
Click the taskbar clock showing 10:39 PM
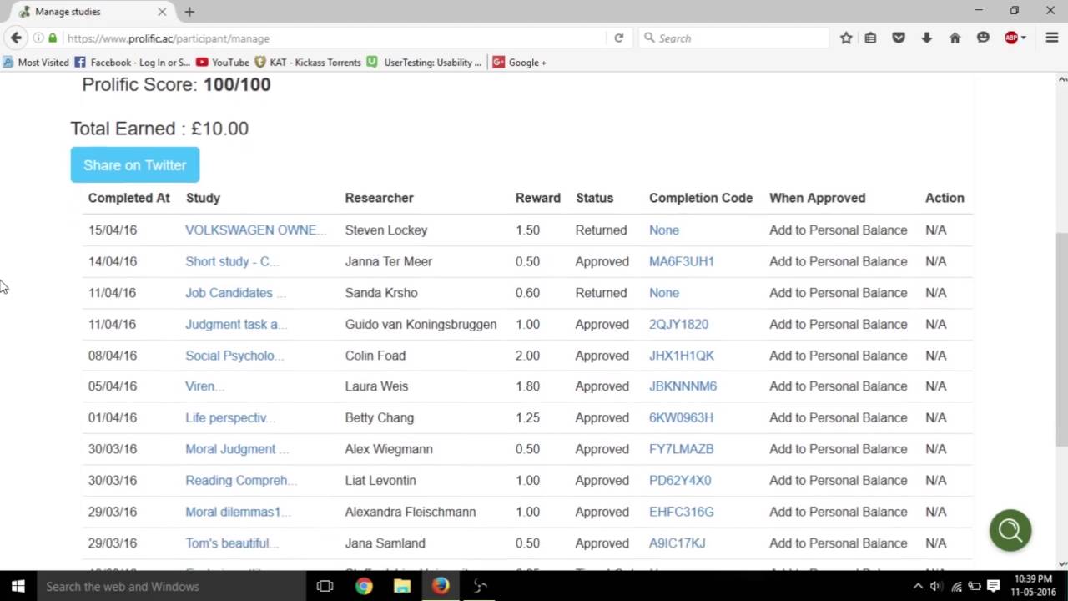(1034, 586)
